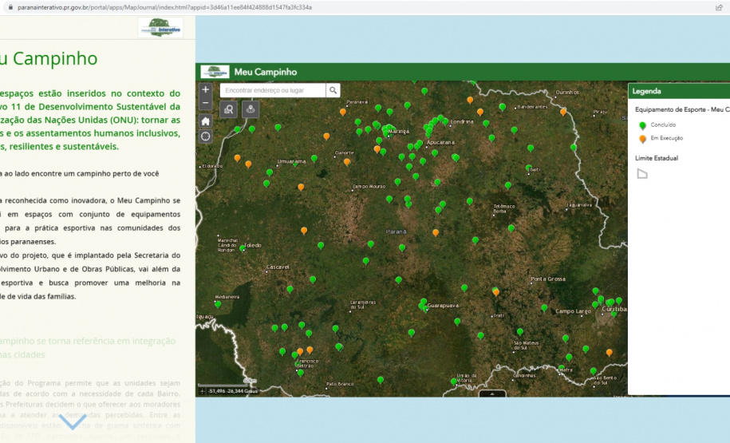Click the green Concluído legend symbol
Viewport: 730px width, 443px height.
(642, 125)
